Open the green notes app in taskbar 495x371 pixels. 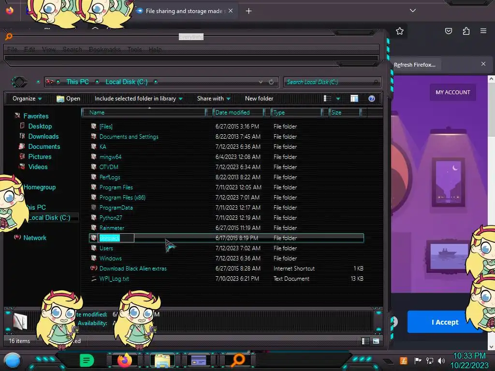coord(87,360)
